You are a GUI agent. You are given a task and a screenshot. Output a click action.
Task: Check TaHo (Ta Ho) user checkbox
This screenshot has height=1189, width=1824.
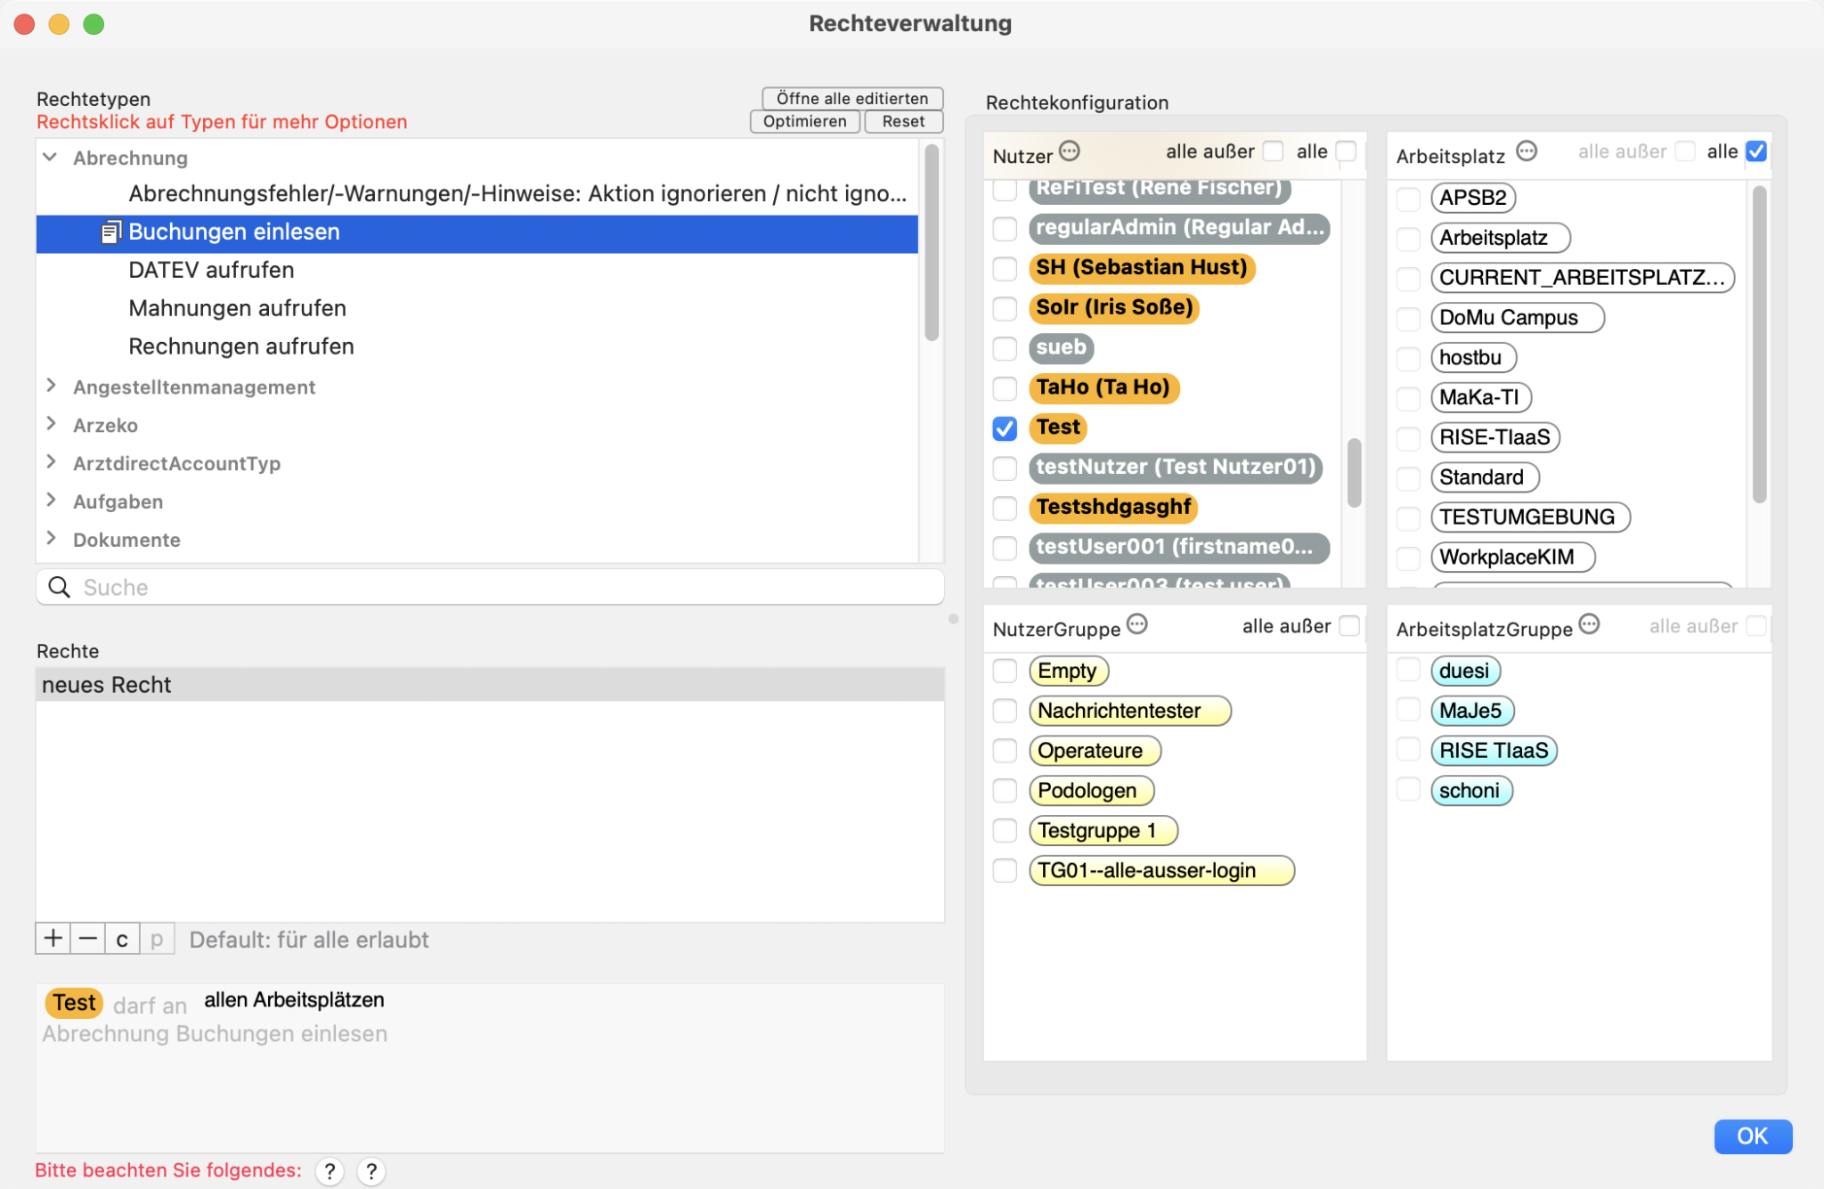click(1005, 388)
